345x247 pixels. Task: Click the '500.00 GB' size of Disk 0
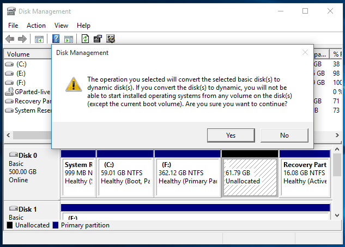tap(23, 172)
